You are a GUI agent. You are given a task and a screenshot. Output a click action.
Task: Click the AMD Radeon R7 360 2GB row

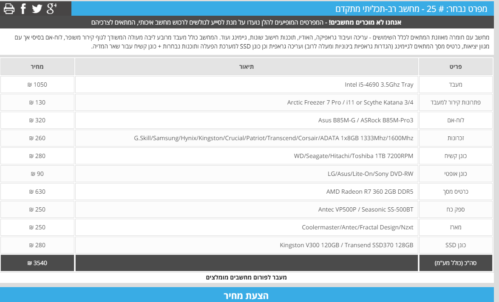coord(247,192)
